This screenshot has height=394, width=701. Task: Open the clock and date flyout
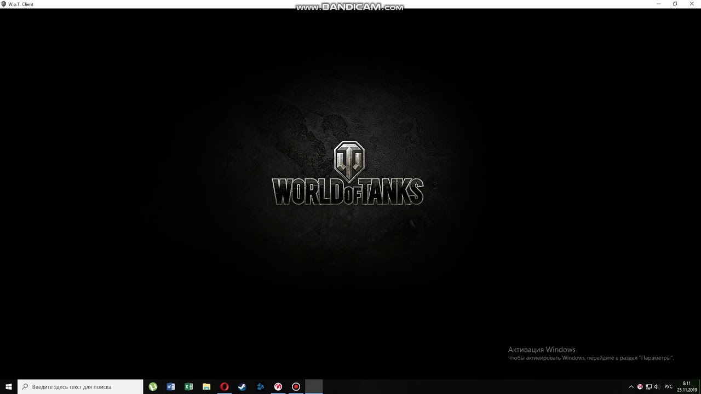coord(686,387)
